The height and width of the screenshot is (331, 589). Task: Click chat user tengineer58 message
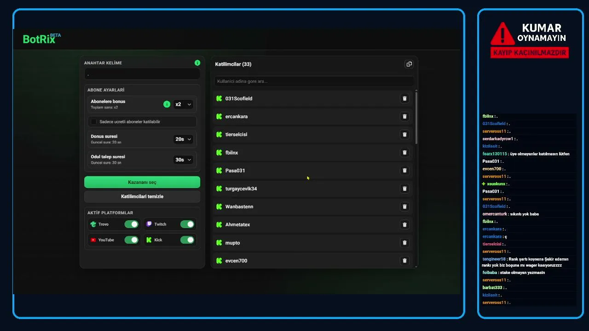point(525,262)
